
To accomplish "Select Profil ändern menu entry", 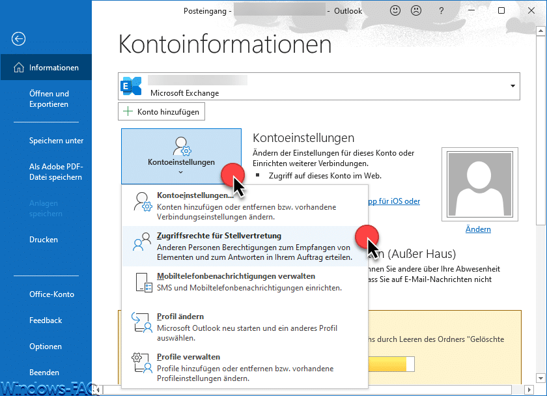I will pos(245,327).
